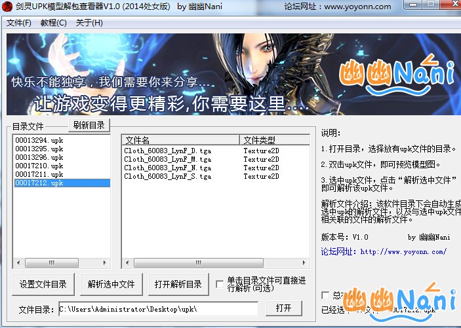The height and width of the screenshot is (328, 461).
Task: Toggle the checkbox under the forum link
Action: click(x=325, y=295)
